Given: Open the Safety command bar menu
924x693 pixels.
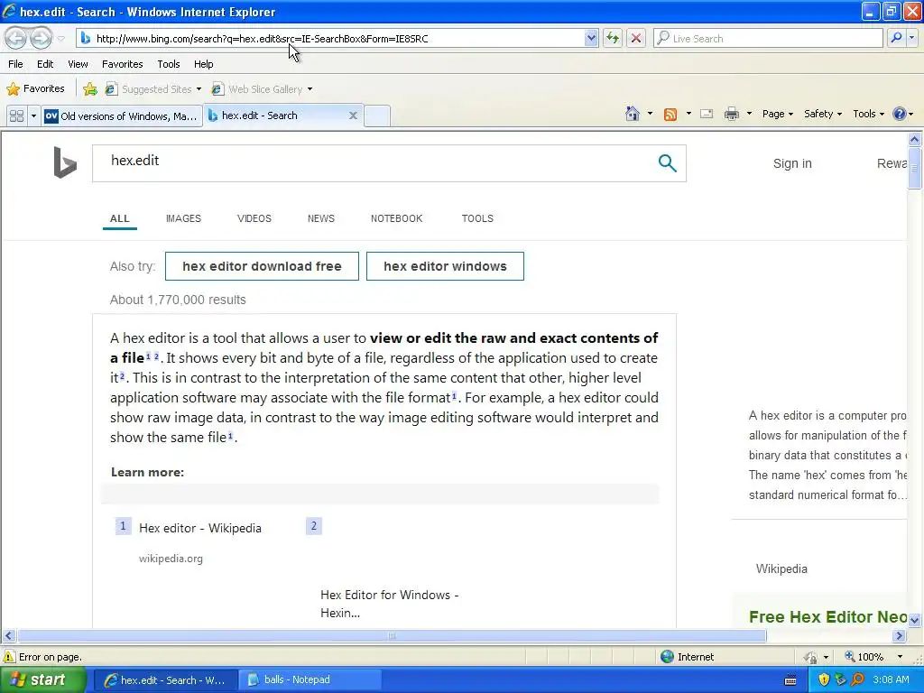Looking at the screenshot, I should [823, 114].
